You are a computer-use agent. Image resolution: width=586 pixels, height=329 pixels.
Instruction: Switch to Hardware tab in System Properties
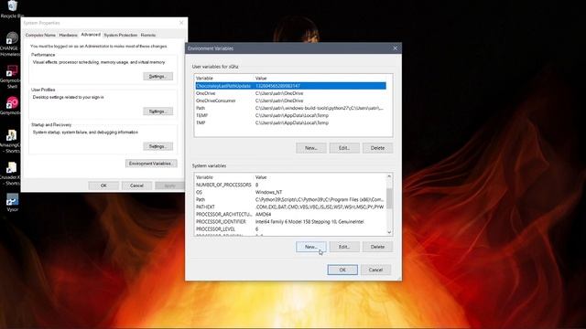coord(69,35)
